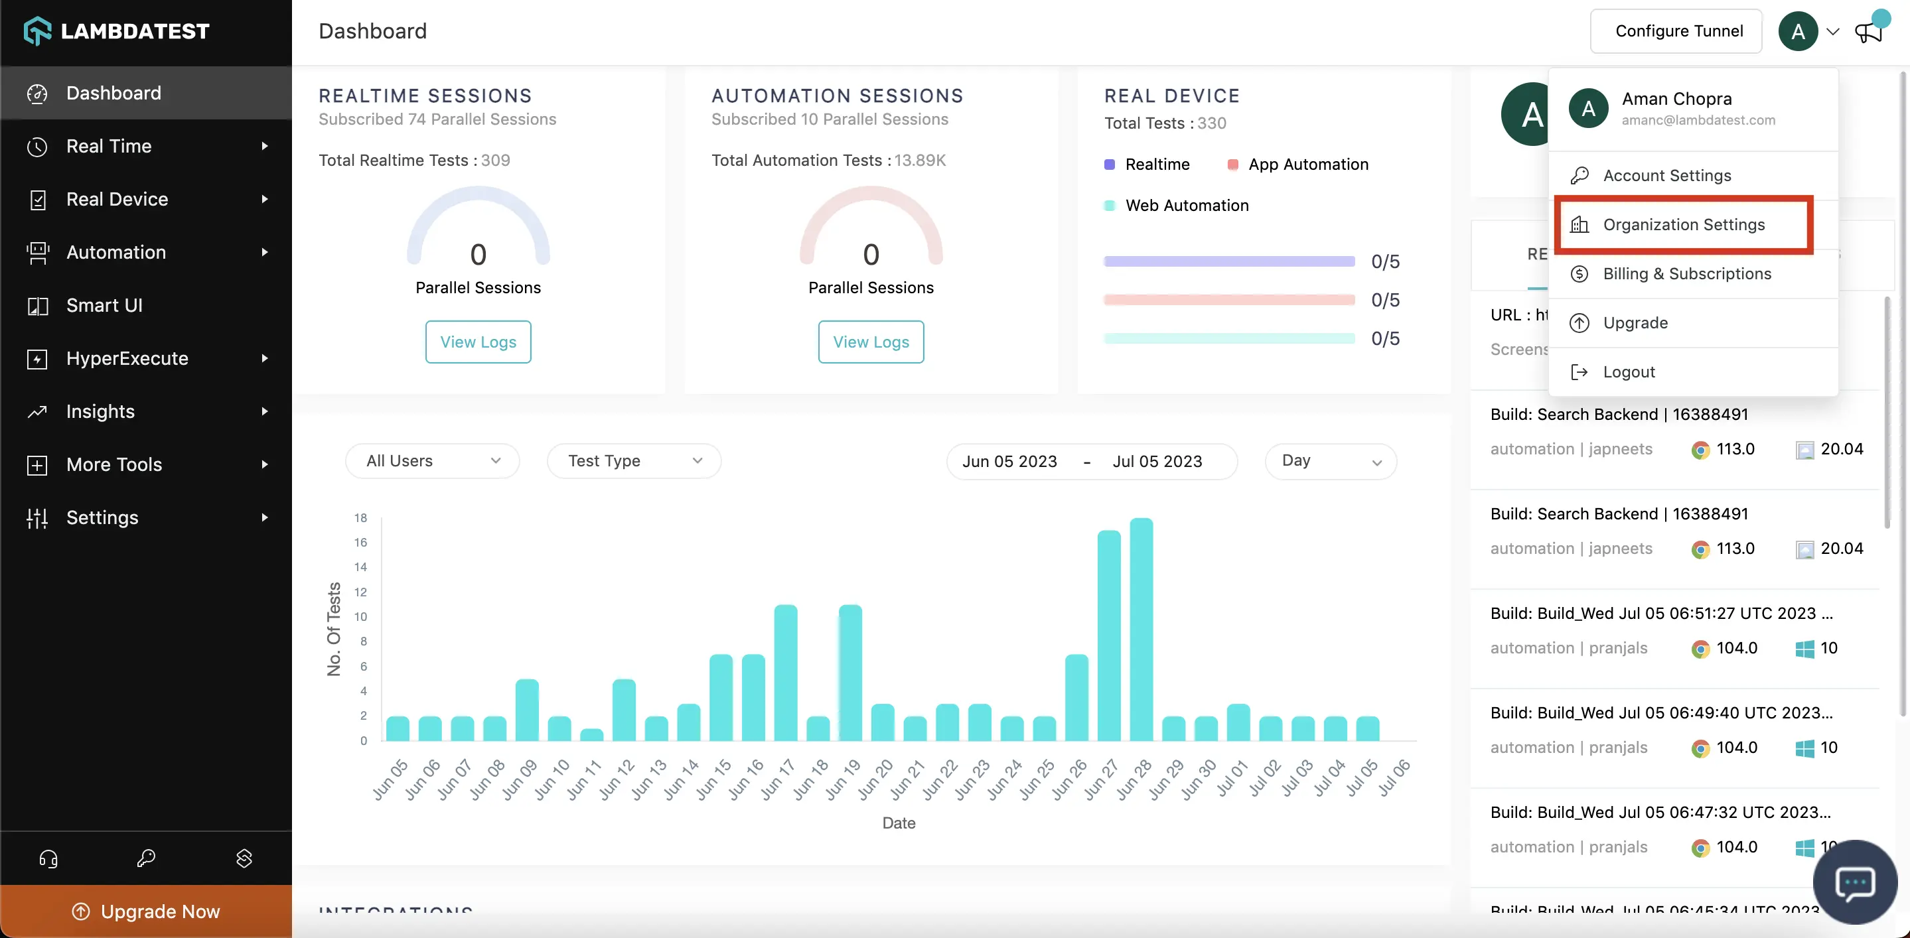Open the All Users dropdown
1910x938 pixels.
(x=432, y=461)
